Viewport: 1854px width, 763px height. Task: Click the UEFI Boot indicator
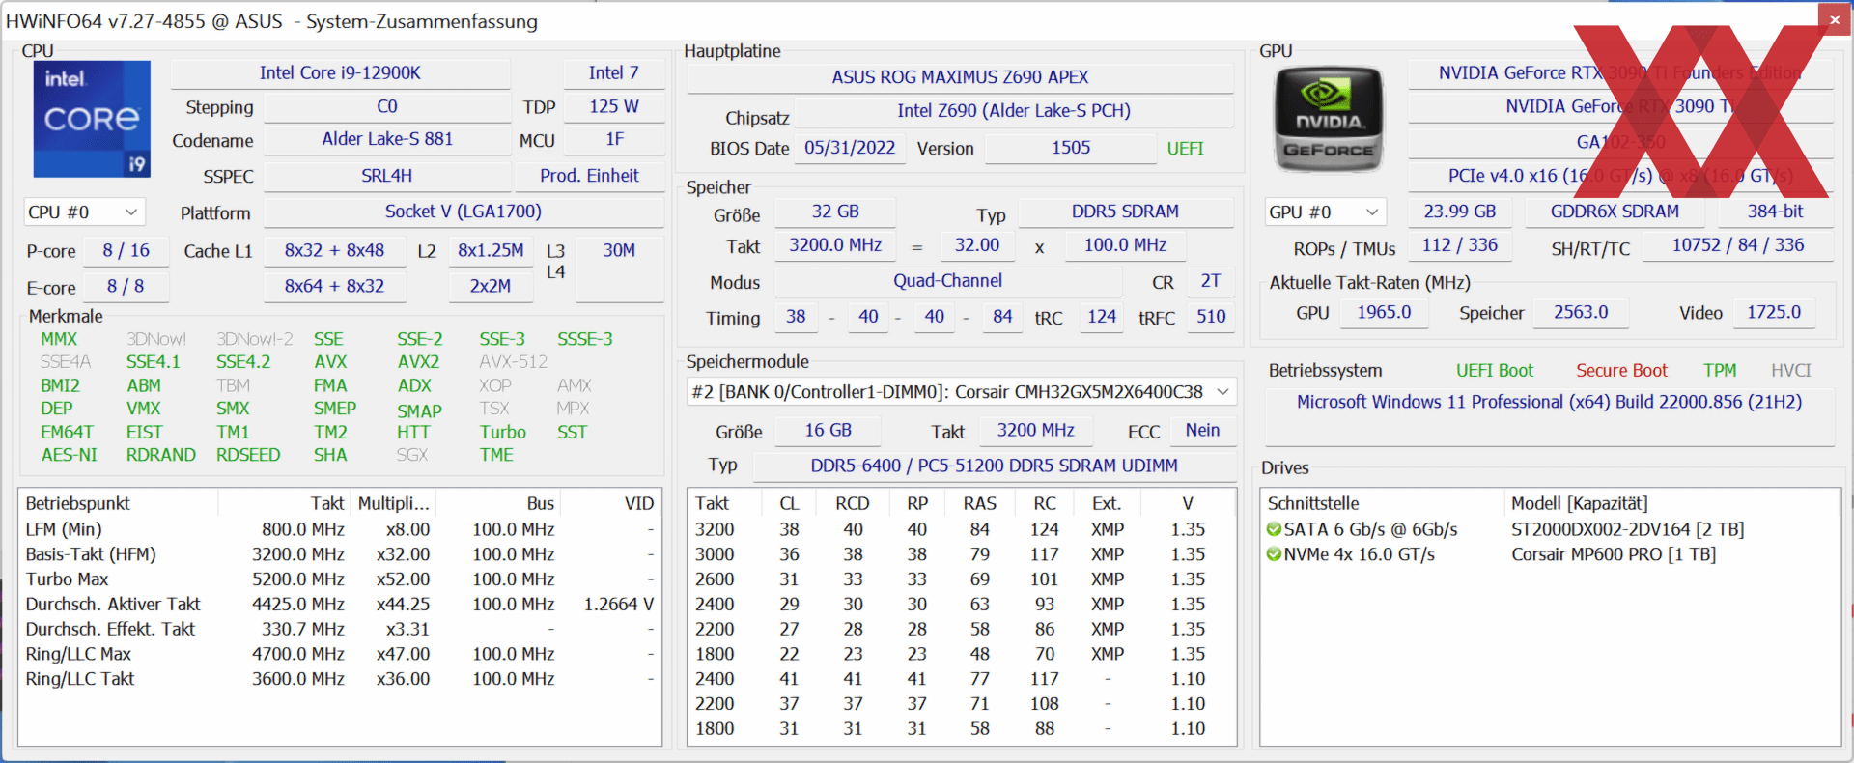1494,371
